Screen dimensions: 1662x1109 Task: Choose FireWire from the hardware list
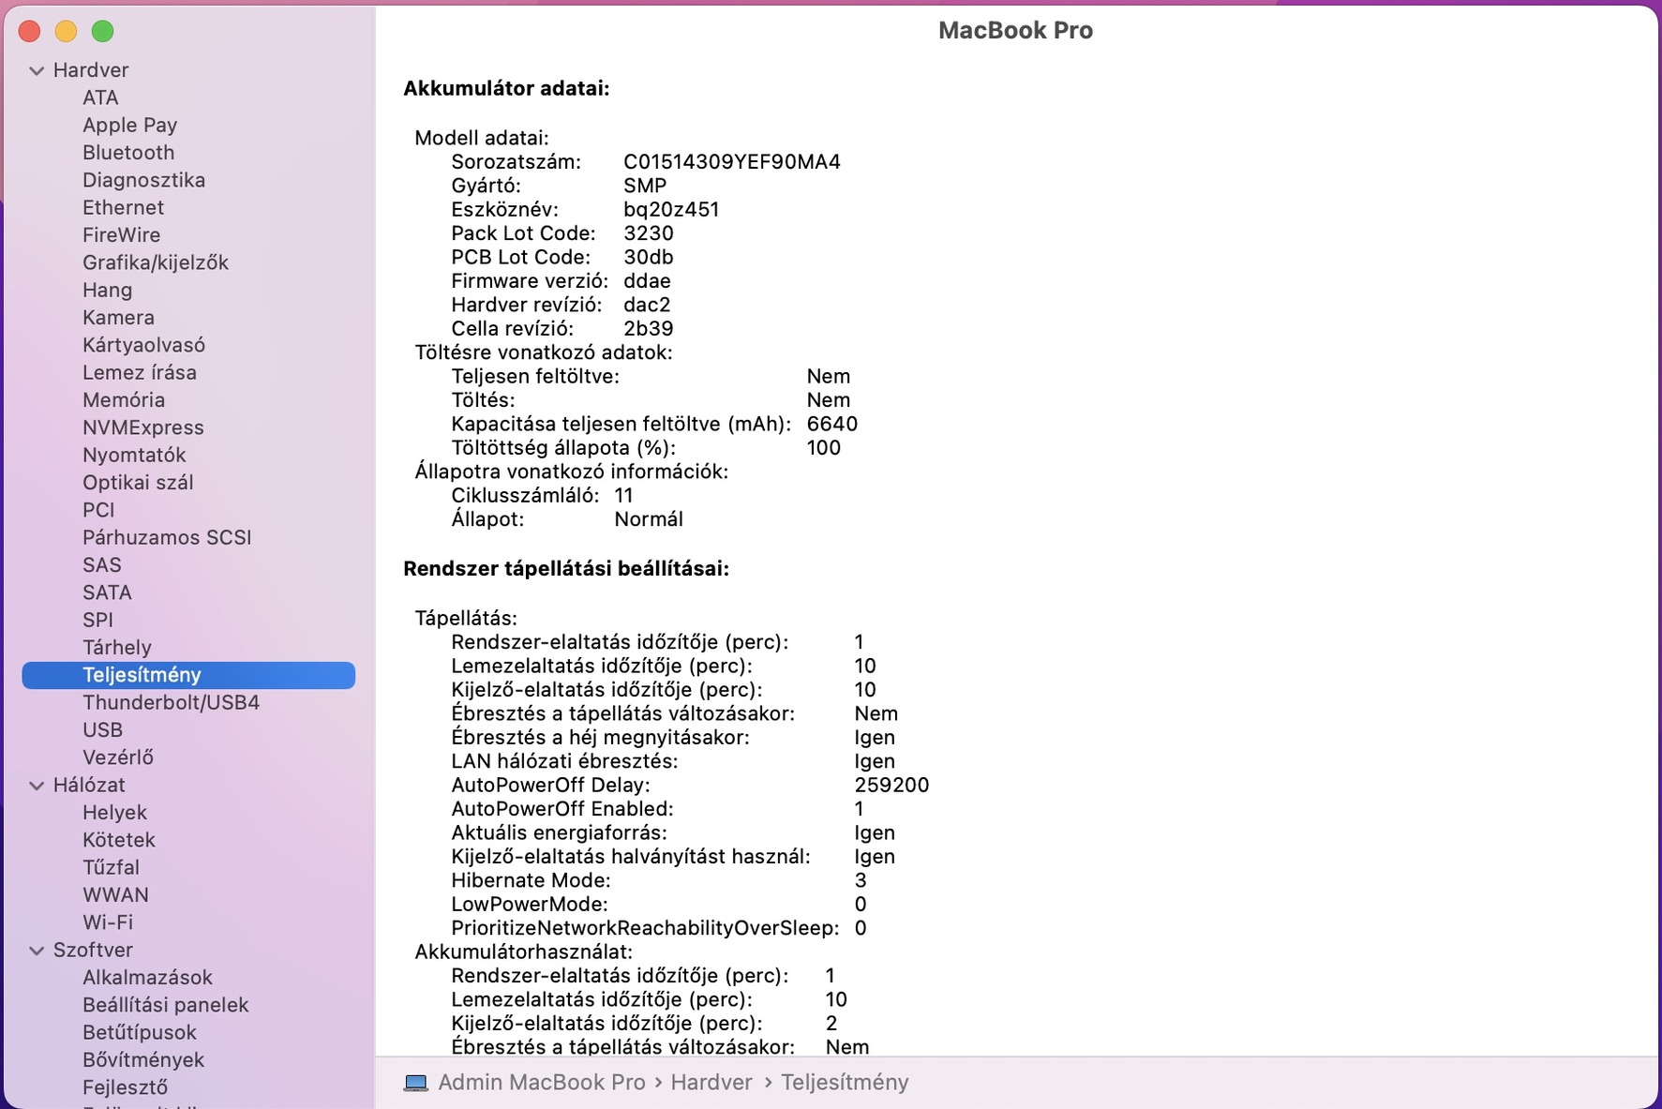[121, 235]
